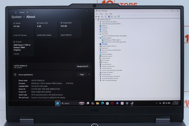This screenshot has height=126, width=189.
Task: Expand the Universal Serial Bus controllers node
Action: click(98, 76)
